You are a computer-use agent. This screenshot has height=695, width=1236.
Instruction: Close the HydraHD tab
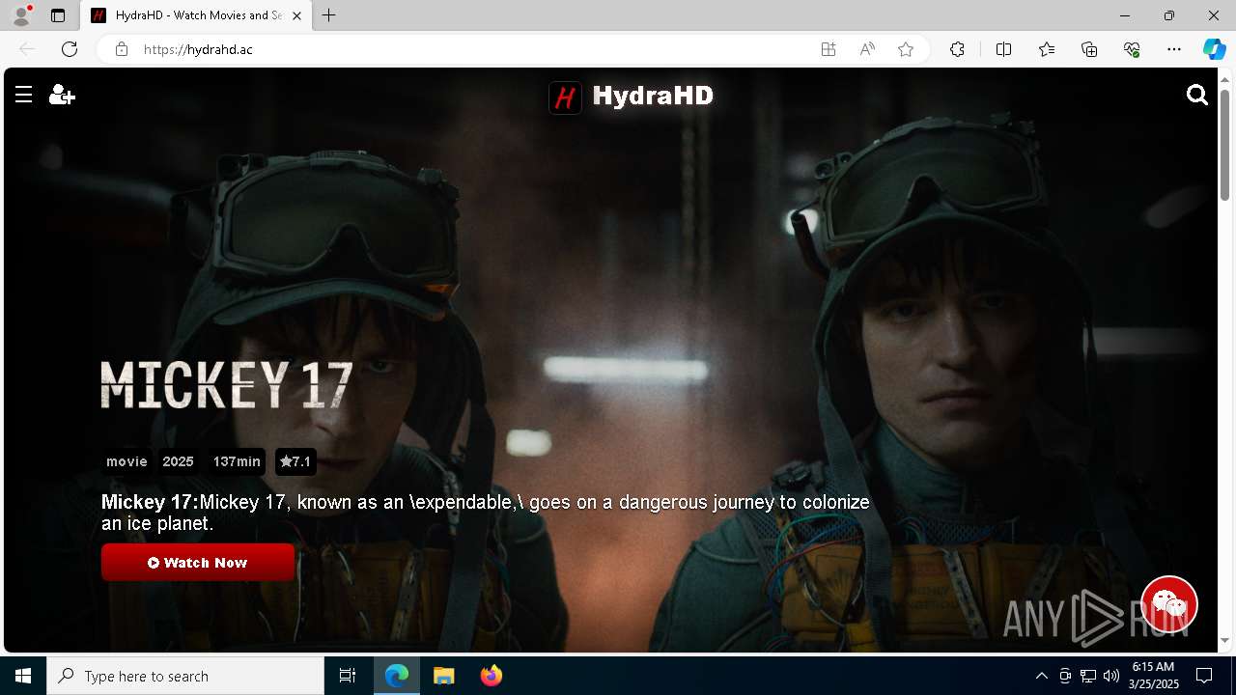296,15
